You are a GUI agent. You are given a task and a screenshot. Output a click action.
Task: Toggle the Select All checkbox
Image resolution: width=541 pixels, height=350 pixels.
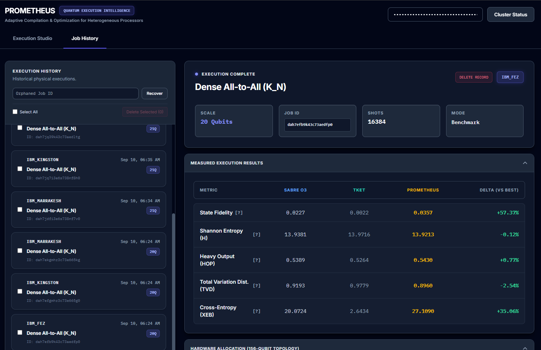click(15, 112)
